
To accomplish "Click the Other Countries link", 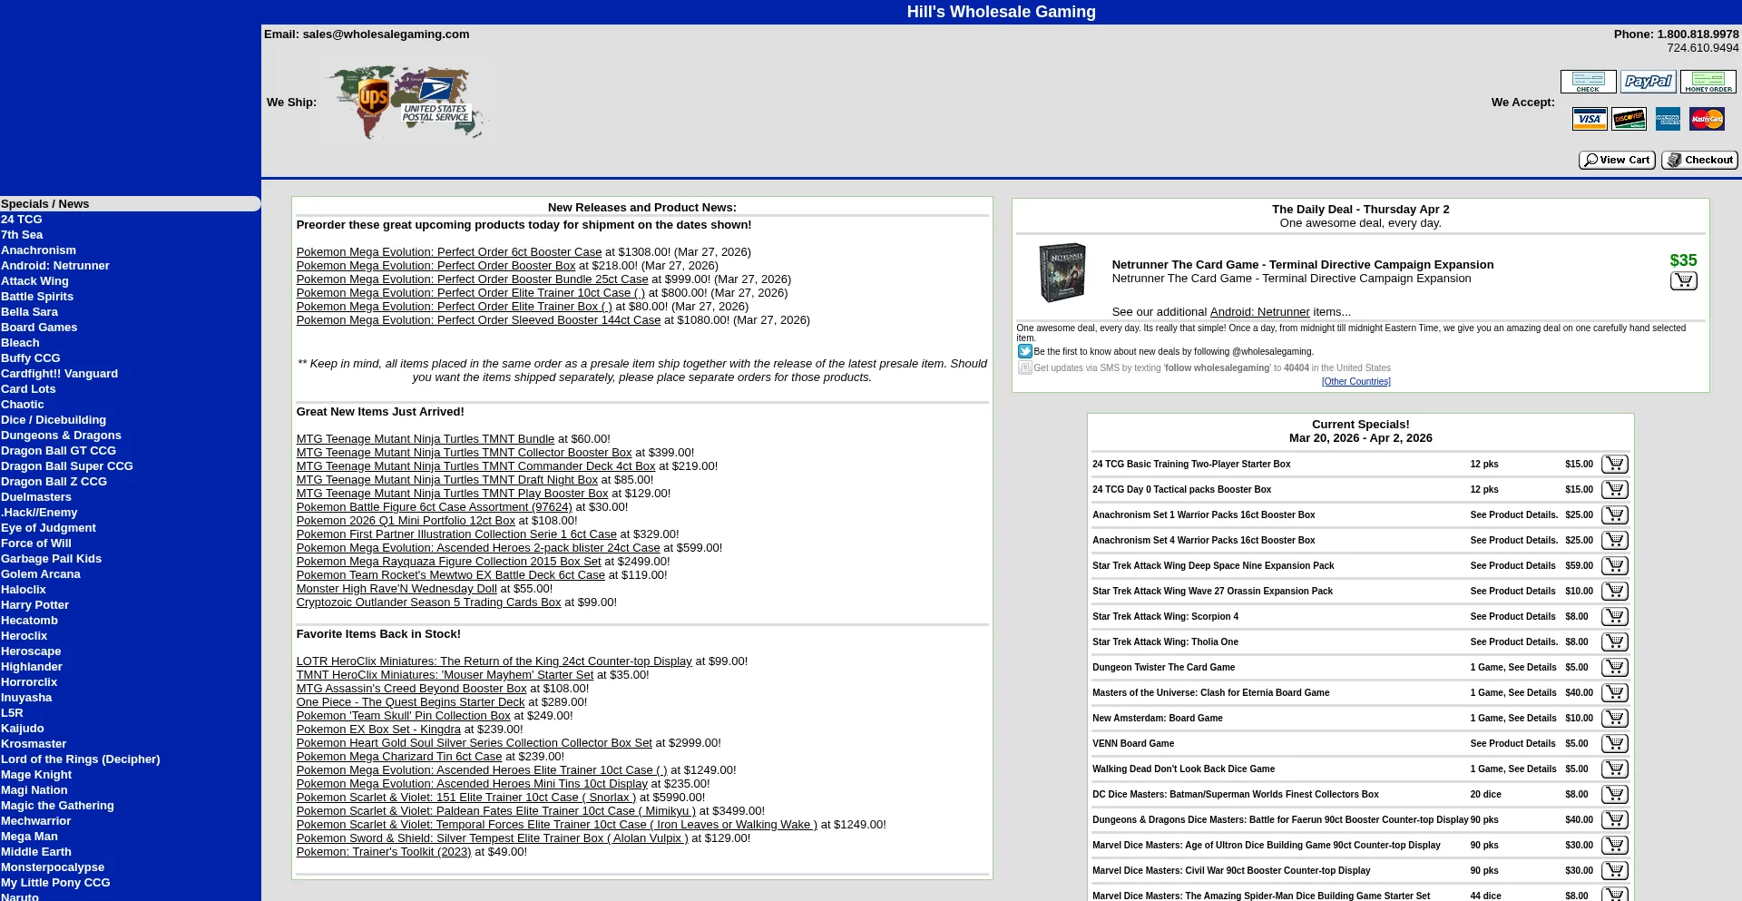I will coord(1356,382).
